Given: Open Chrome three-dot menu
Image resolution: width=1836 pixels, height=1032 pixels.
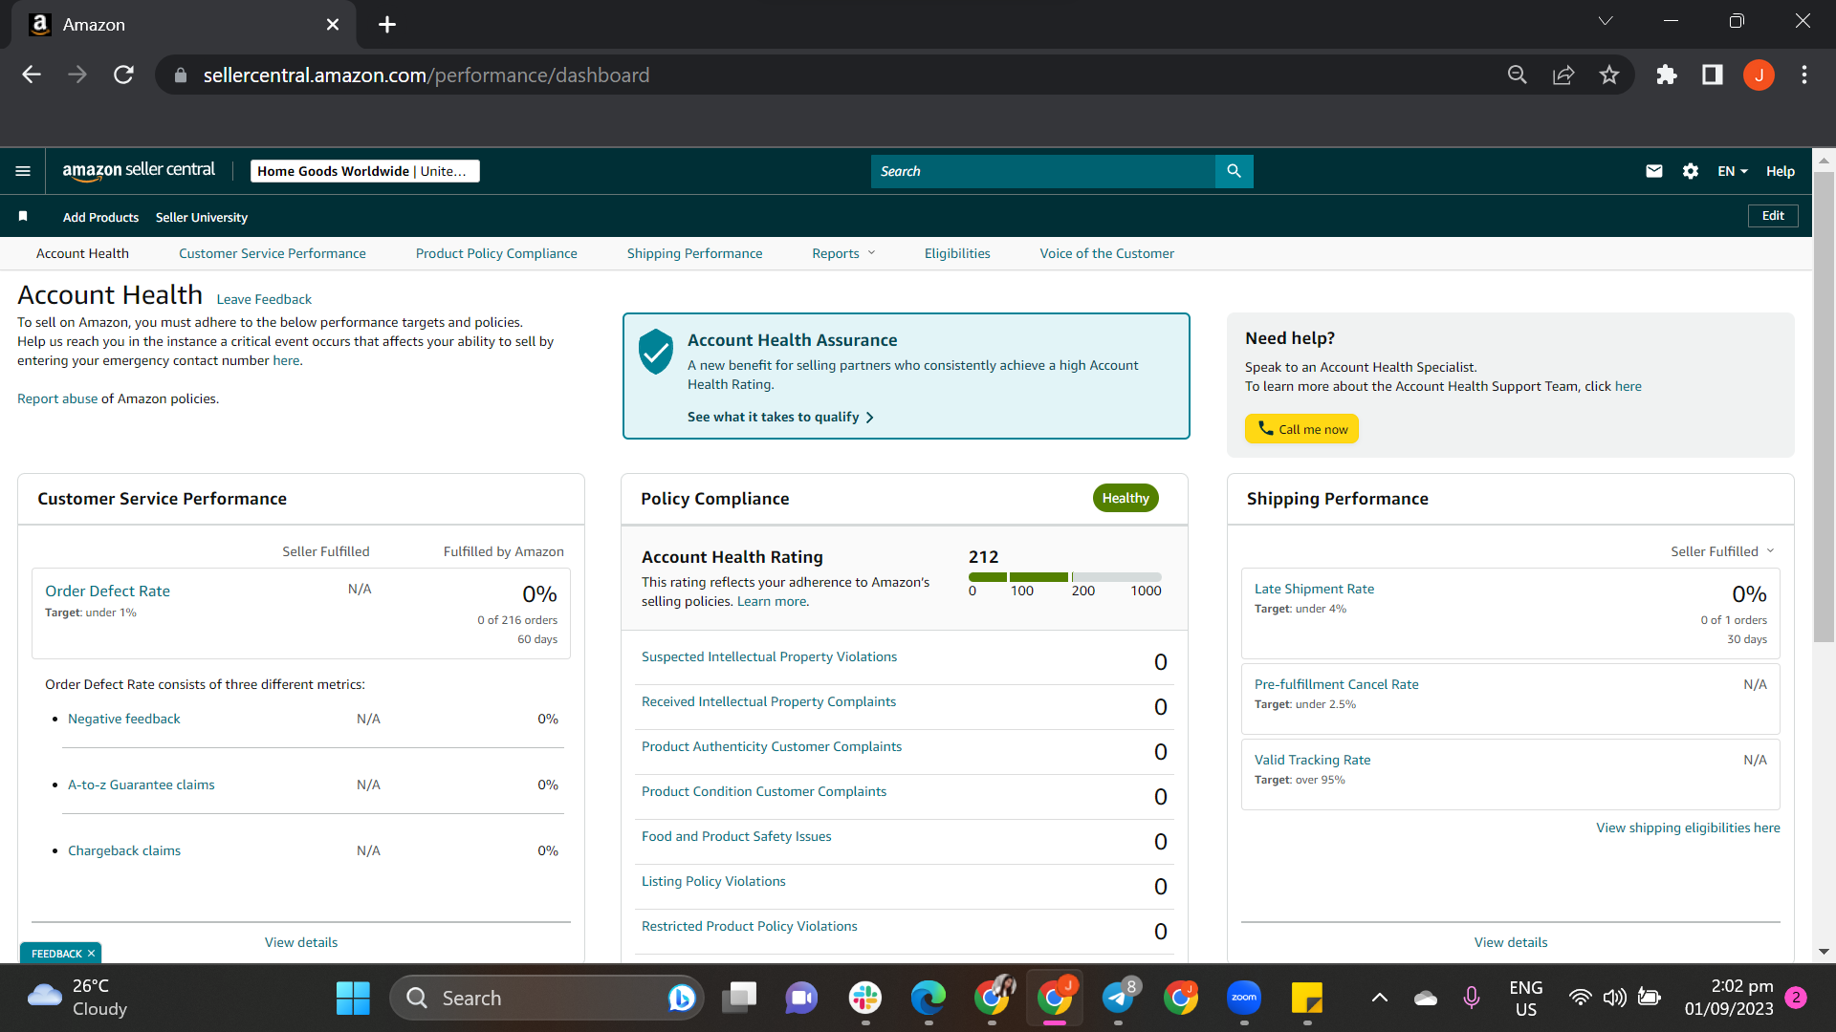Looking at the screenshot, I should click(1804, 75).
